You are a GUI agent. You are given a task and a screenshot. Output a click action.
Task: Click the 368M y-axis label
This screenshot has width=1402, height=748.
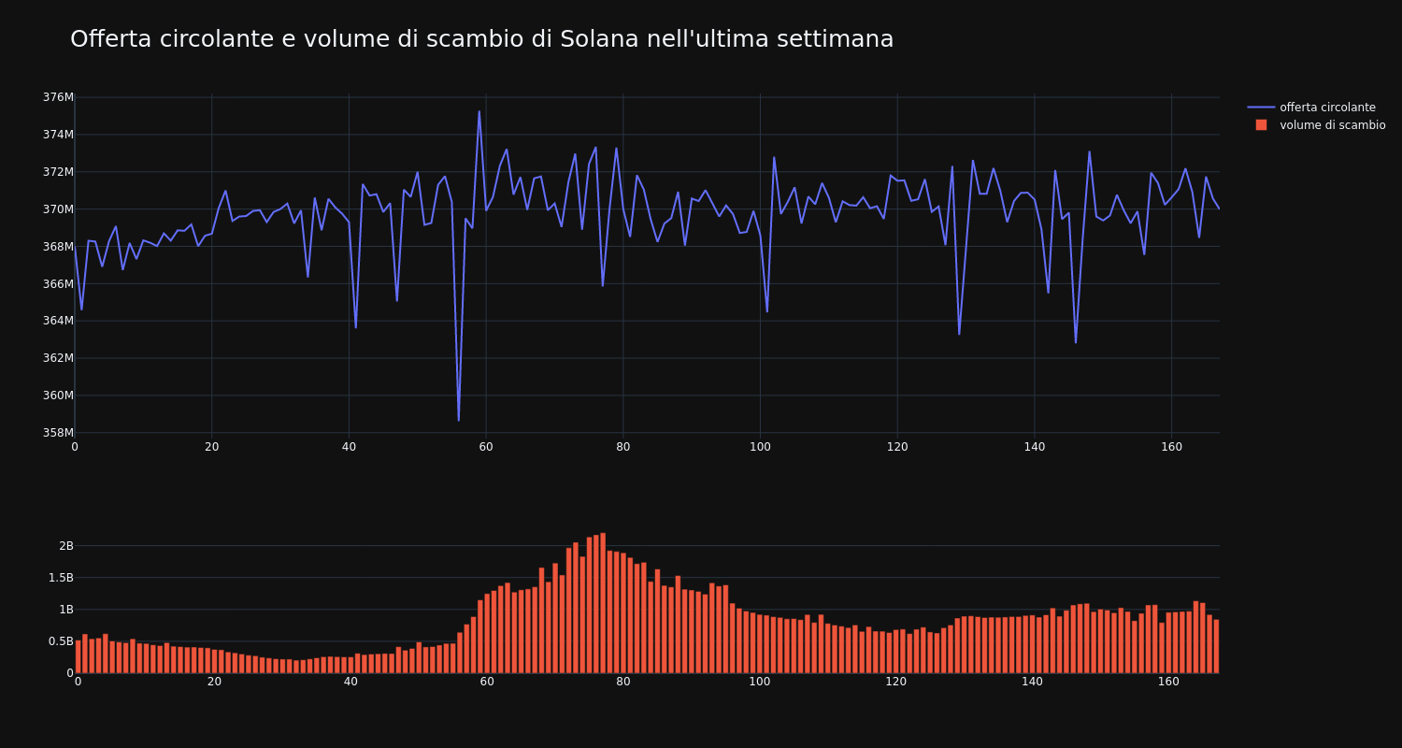tap(58, 247)
